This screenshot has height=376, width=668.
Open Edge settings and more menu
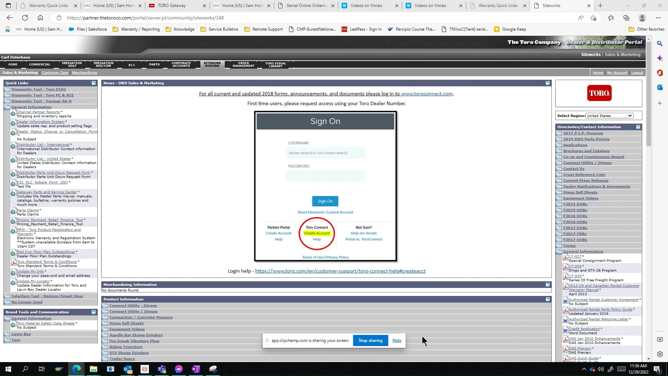(658, 18)
